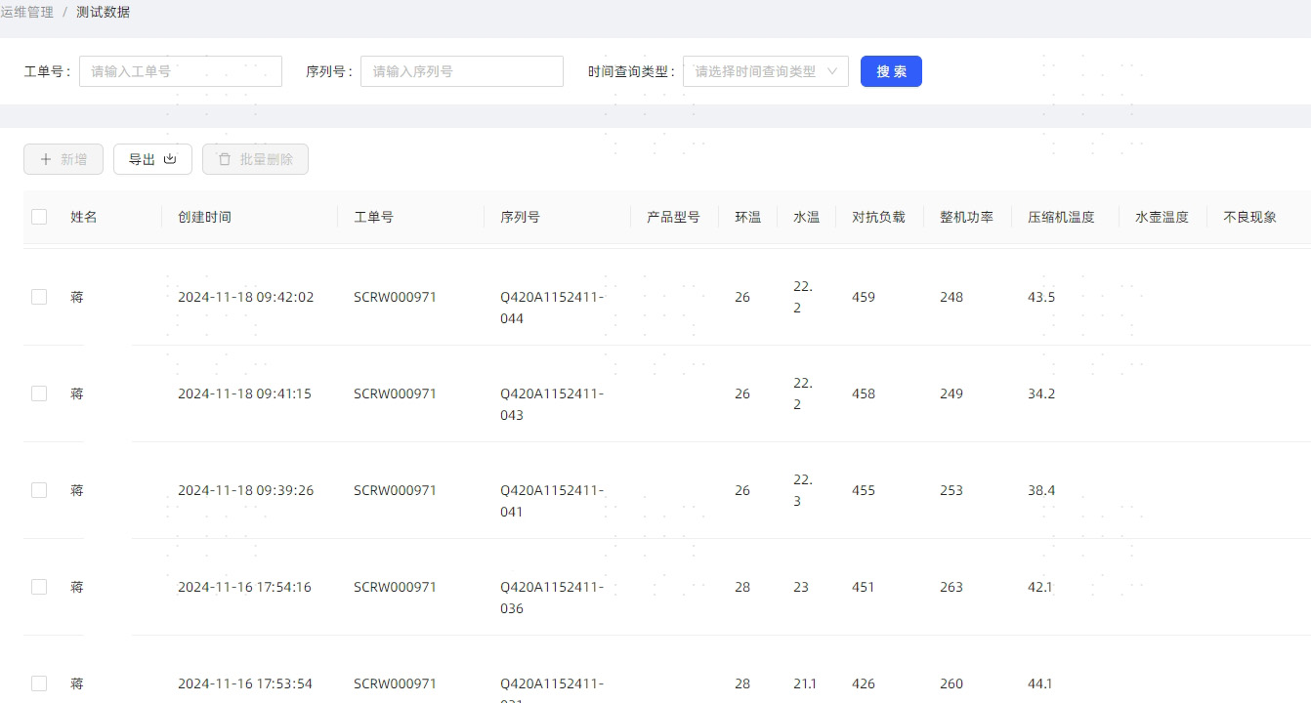The image size is (1311, 703).
Task: Toggle the select-all checkbox in table header
Action: pos(39,217)
